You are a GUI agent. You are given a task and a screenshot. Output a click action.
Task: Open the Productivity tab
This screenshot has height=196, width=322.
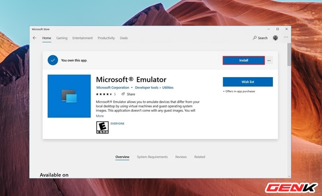(106, 38)
